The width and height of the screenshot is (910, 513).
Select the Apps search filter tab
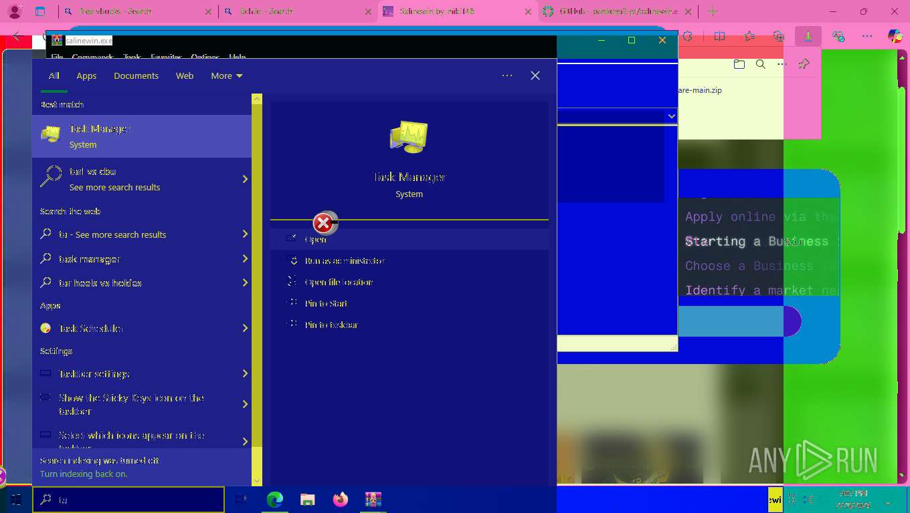[86, 75]
